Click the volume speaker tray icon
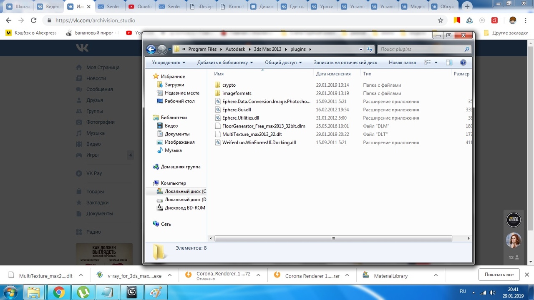534x300 pixels. [x=493, y=292]
